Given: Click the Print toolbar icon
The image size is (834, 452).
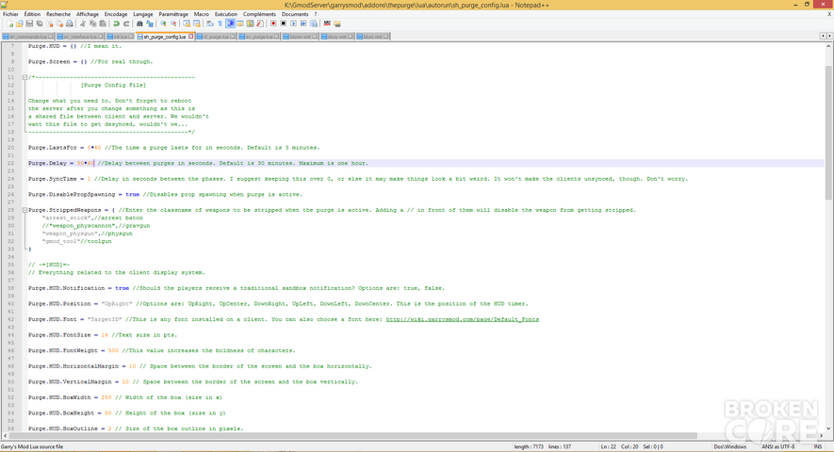Looking at the screenshot, I should [x=70, y=24].
